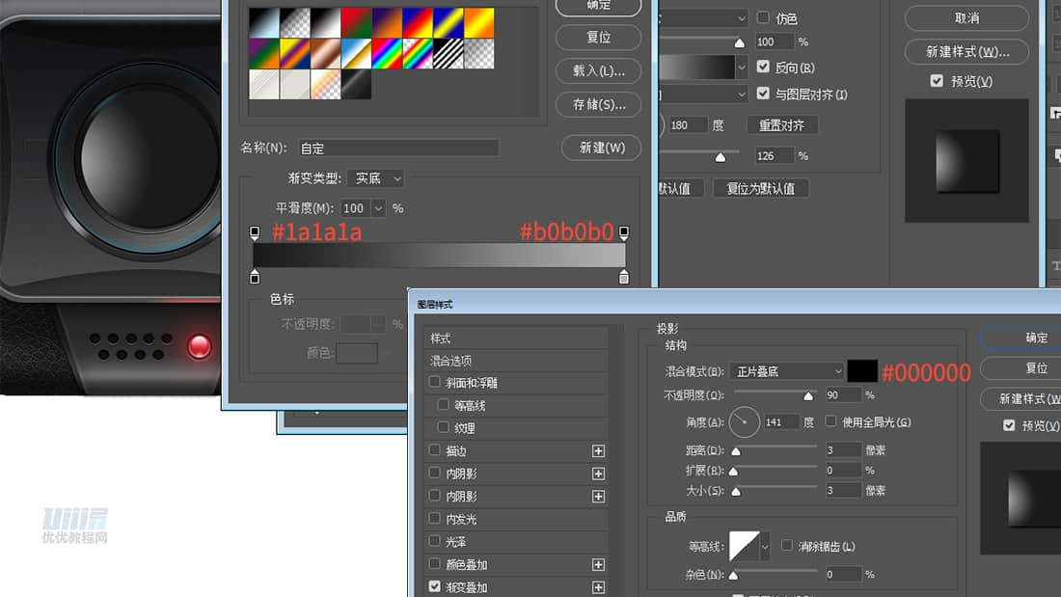Image resolution: width=1061 pixels, height=597 pixels.
Task: Expand the contour picker dropdown arrow
Action: click(765, 546)
